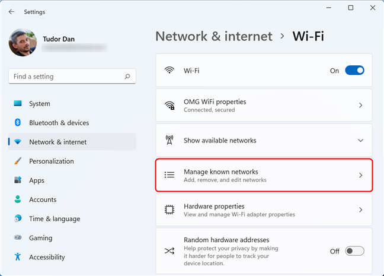Click the Personalization paintbrush icon
384x276 pixels.
[18, 161]
